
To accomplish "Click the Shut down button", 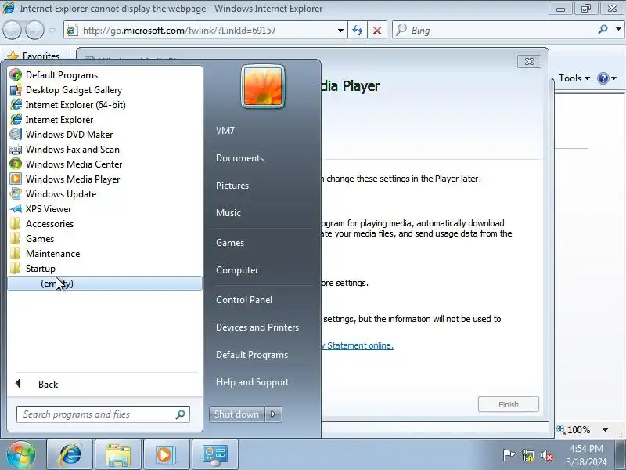I will pyautogui.click(x=237, y=414).
